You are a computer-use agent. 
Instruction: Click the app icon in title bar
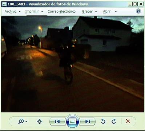pyautogui.click(x=4, y=4)
